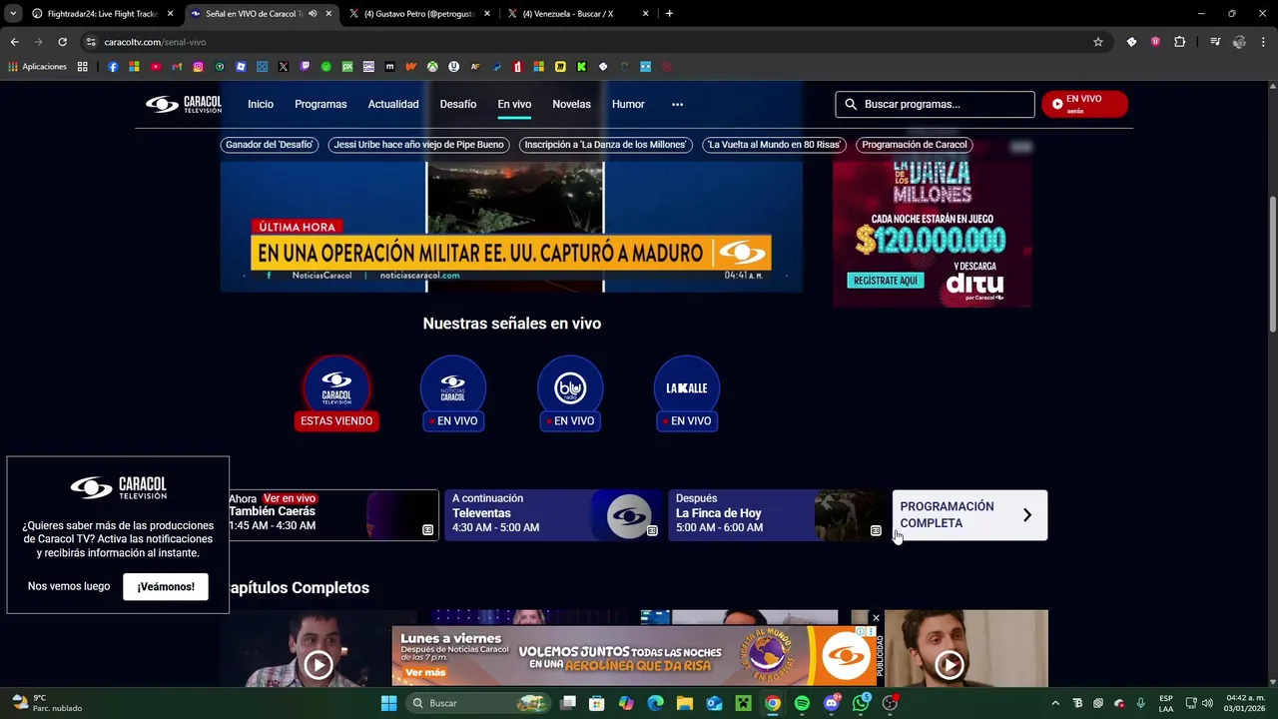Open the Actualidad menu item
1278x719 pixels.
coord(393,104)
